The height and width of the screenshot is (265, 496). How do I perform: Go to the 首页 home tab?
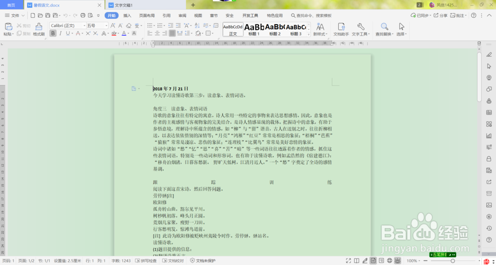click(x=11, y=5)
